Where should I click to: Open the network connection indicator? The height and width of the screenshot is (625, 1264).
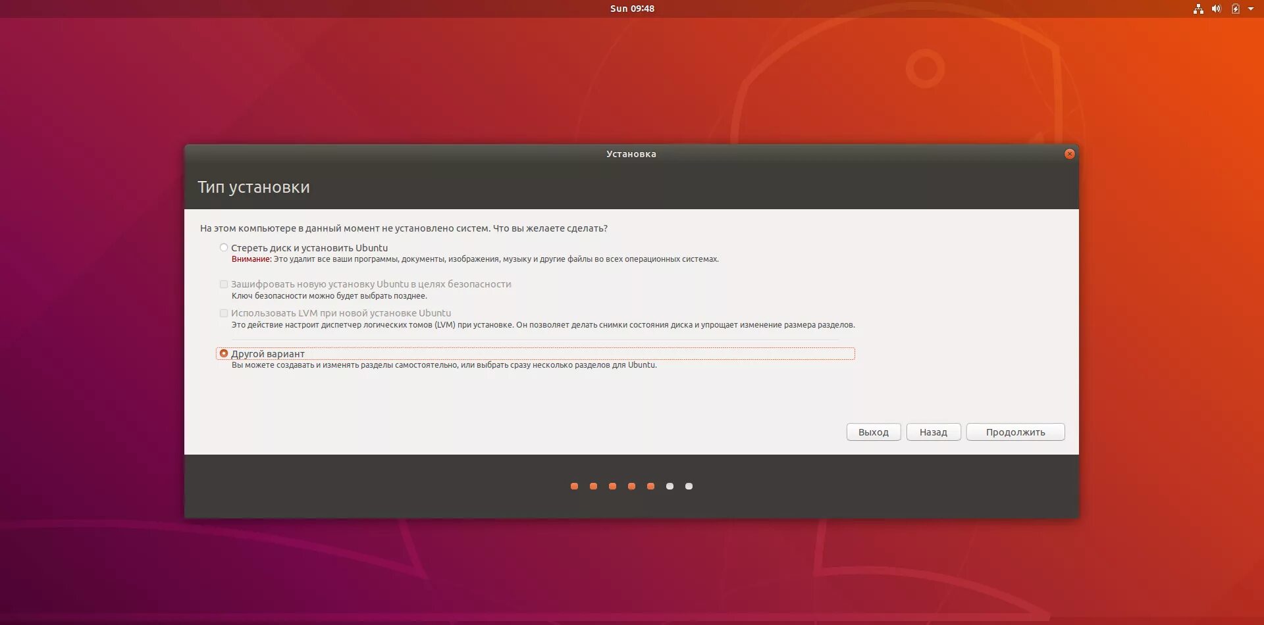pos(1198,9)
